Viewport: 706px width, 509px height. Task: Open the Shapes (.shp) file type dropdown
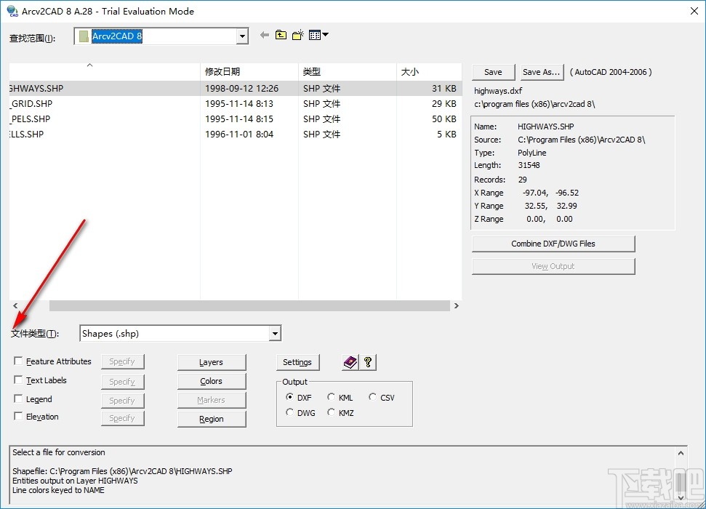tap(276, 333)
